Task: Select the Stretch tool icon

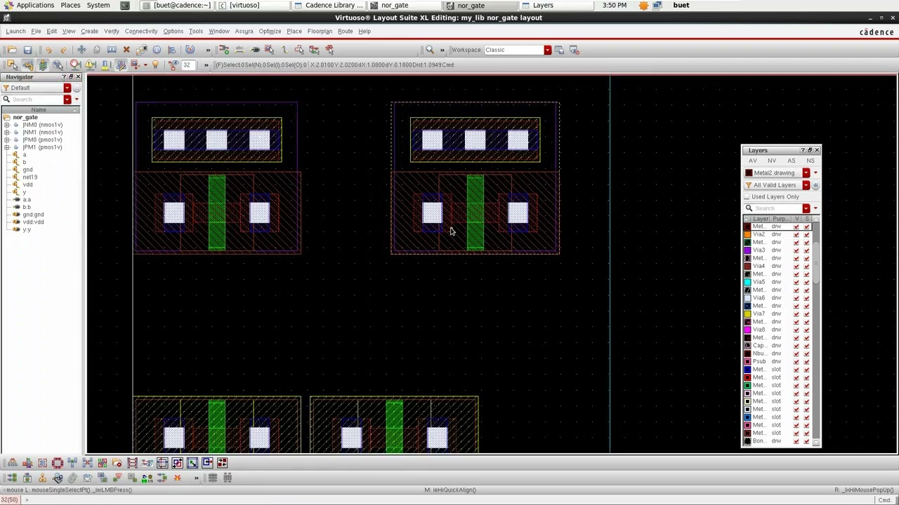Action: (112, 50)
